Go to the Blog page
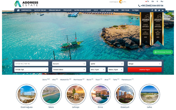Viewport: 176px width, 110px height. [x=116, y=10]
